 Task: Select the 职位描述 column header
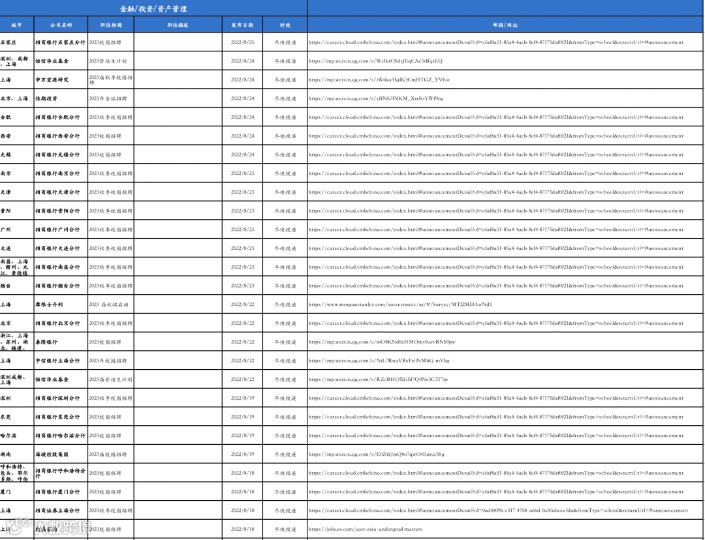178,25
